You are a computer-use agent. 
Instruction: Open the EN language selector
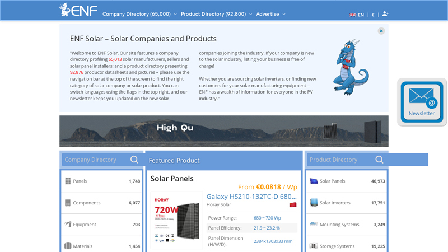(361, 15)
